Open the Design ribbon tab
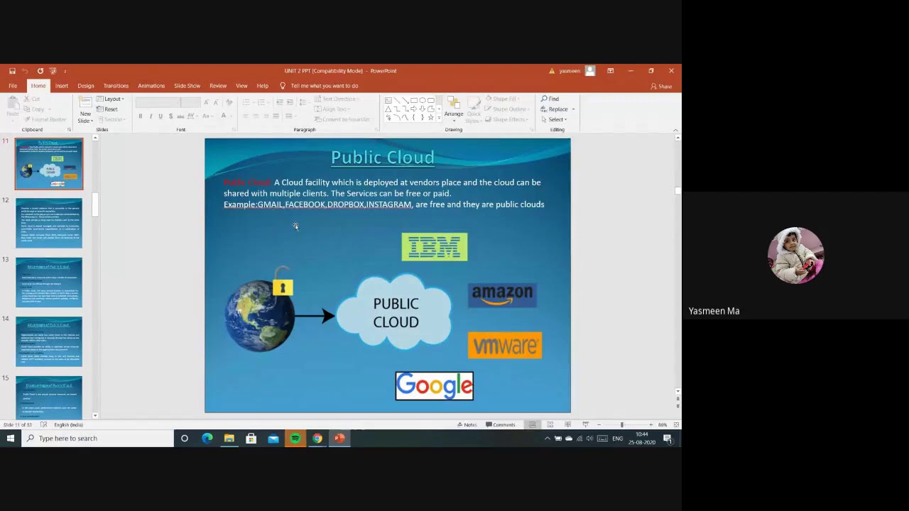909x511 pixels. click(x=86, y=86)
